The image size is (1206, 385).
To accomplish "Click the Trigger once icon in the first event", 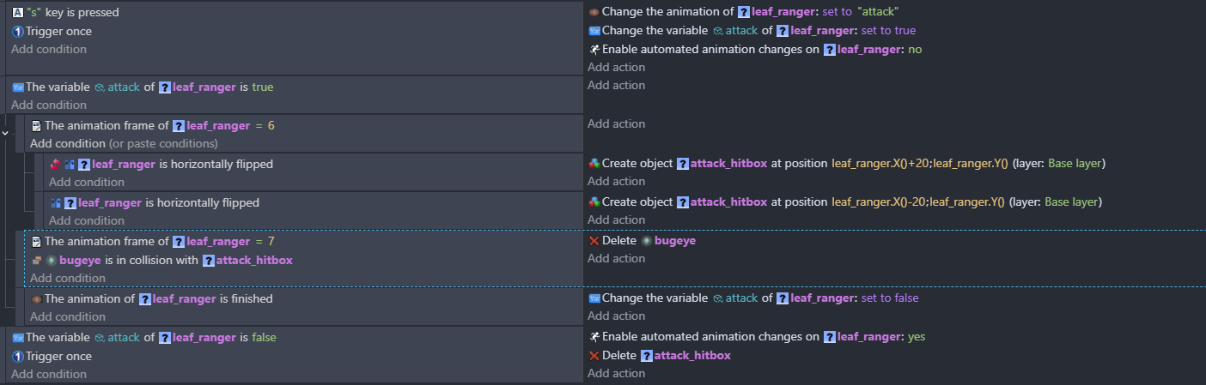I will click(17, 32).
